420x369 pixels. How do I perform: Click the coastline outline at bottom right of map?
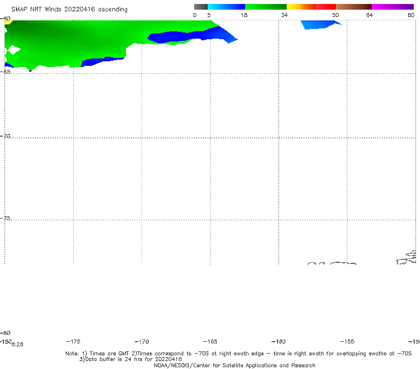[407, 258]
